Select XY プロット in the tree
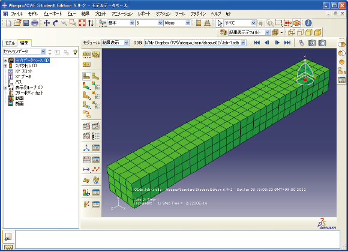Viewport: 348px width, 252px height. (x=24, y=71)
